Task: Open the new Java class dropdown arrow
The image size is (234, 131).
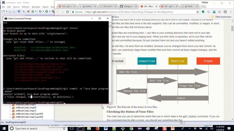Action: point(36,11)
